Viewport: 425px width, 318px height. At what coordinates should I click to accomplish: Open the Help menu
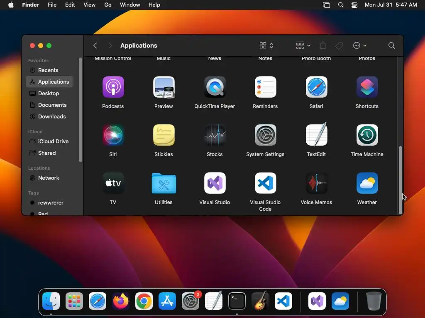tap(154, 5)
